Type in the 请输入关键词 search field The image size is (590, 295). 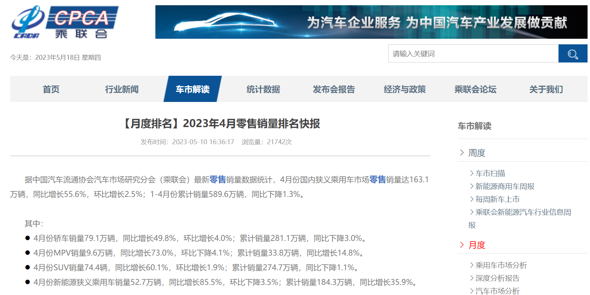(473, 54)
